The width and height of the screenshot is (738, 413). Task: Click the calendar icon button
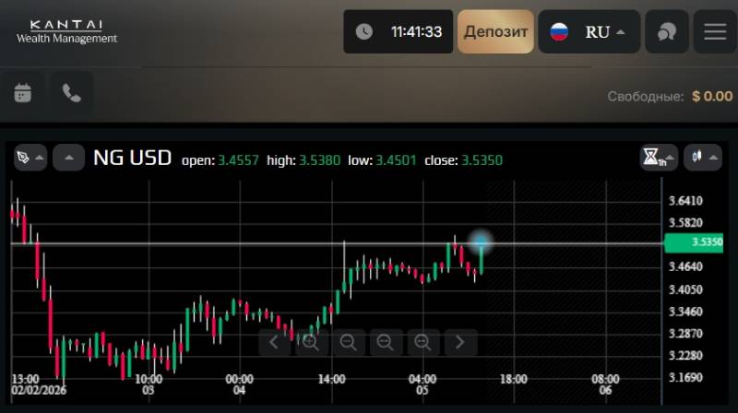pyautogui.click(x=22, y=93)
